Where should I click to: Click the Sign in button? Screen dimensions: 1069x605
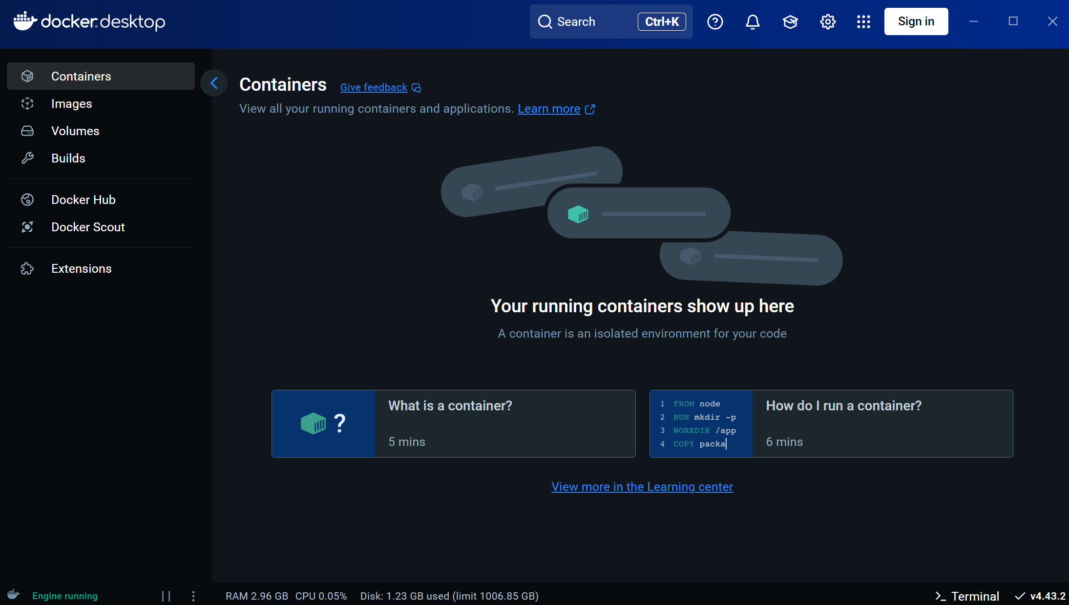pos(916,21)
